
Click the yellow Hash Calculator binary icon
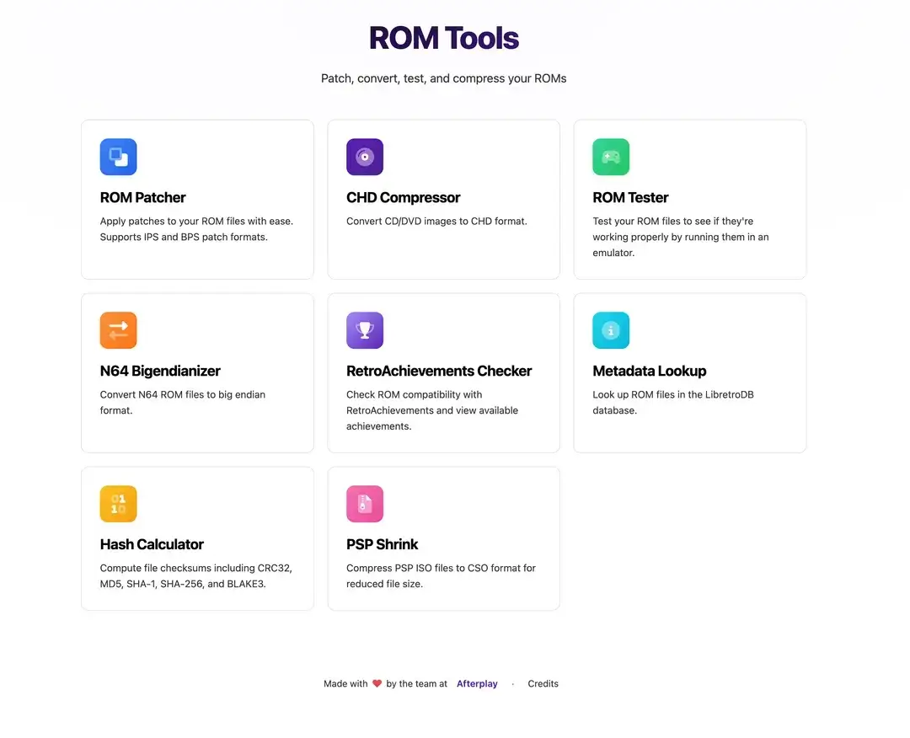pos(118,504)
